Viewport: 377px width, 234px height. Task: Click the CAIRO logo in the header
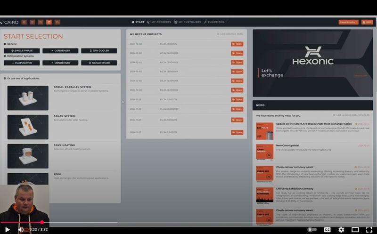pos(9,22)
